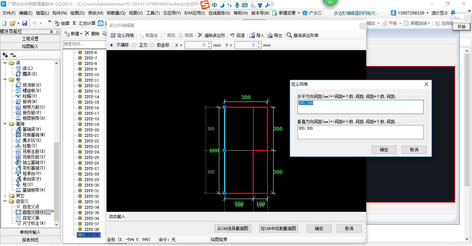Click the 在CAD中绘制截面图 button
This screenshot has height=246, width=472.
pyautogui.click(x=278, y=228)
